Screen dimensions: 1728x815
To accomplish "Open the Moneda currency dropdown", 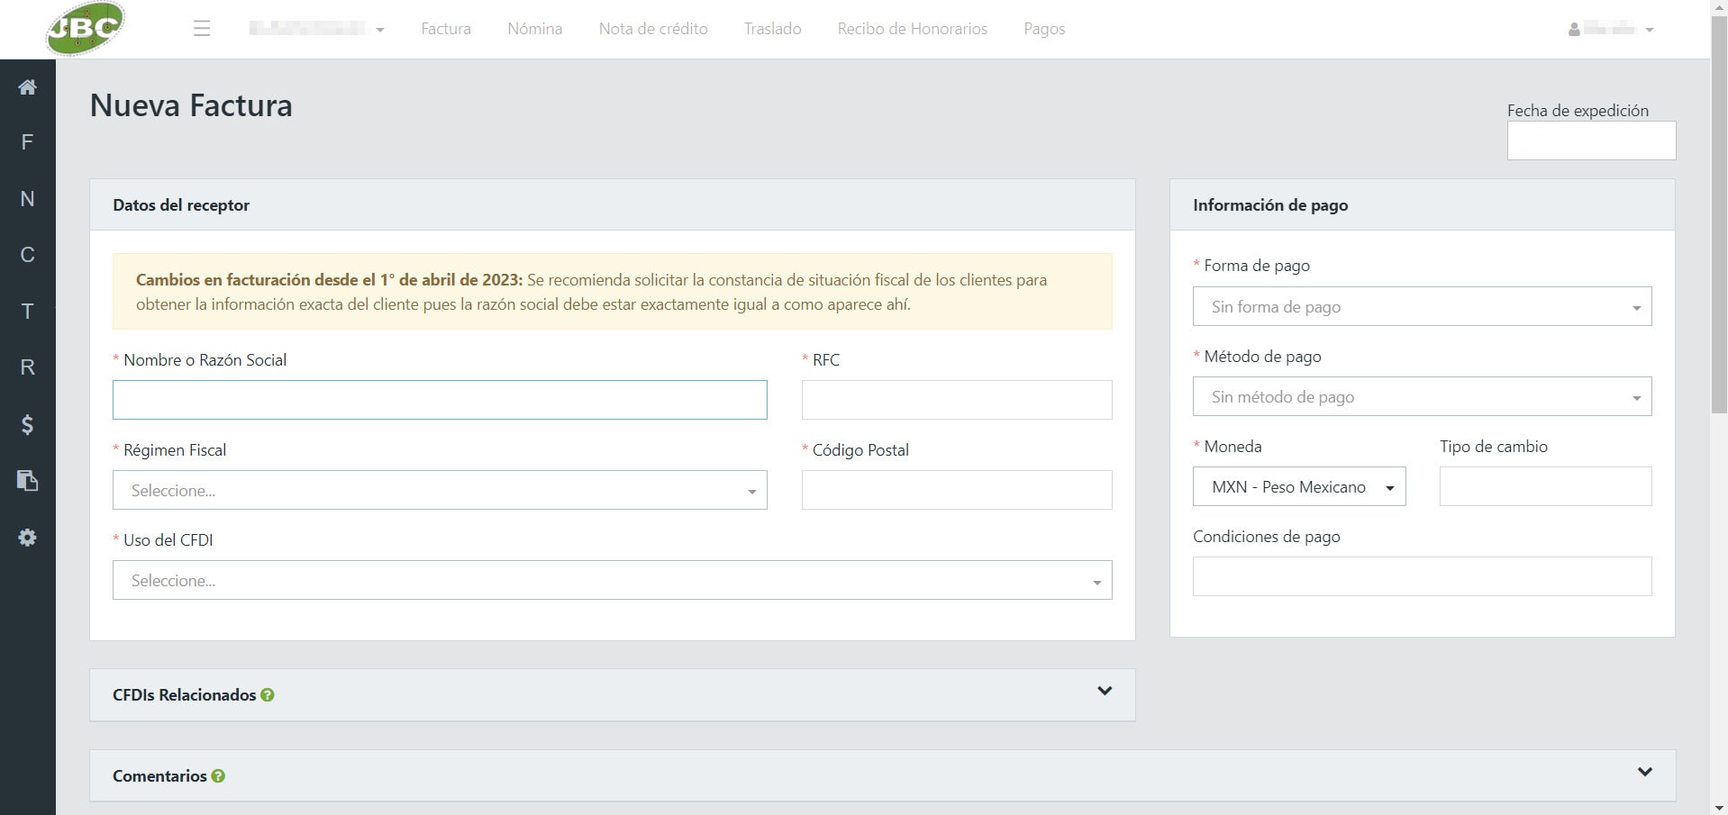I will 1299,486.
